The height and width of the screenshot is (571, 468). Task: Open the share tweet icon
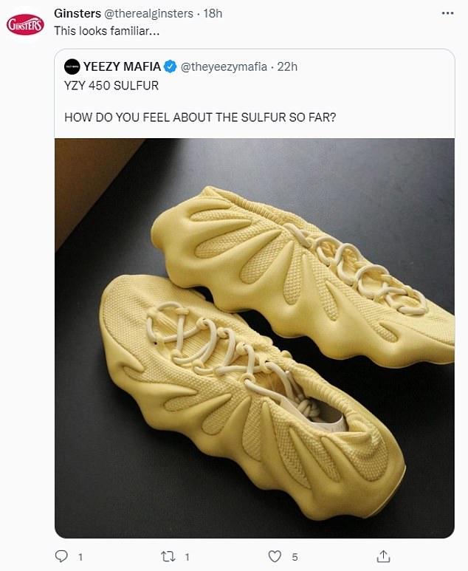pyautogui.click(x=383, y=555)
